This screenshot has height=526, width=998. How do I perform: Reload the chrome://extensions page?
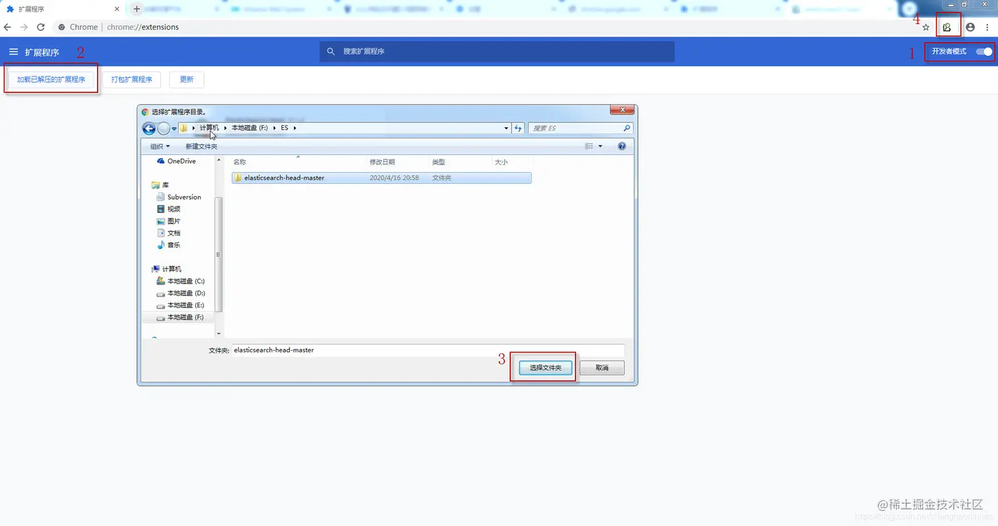click(41, 27)
